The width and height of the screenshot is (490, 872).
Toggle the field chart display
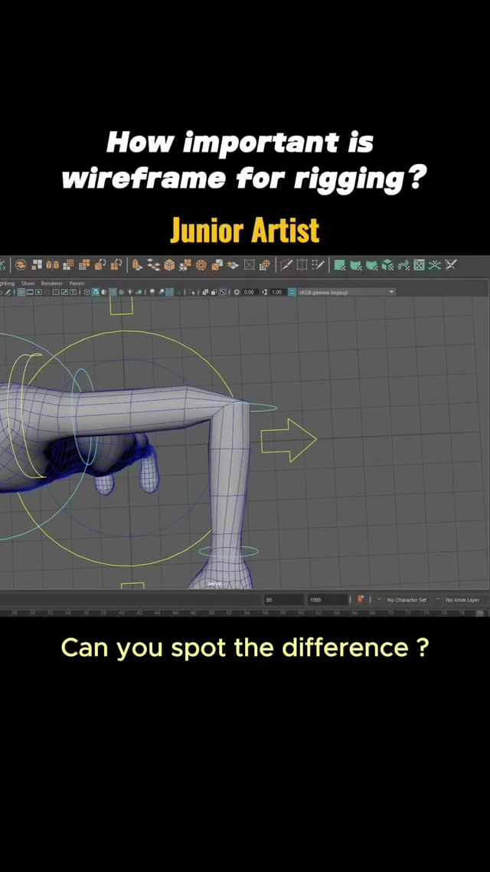point(56,292)
